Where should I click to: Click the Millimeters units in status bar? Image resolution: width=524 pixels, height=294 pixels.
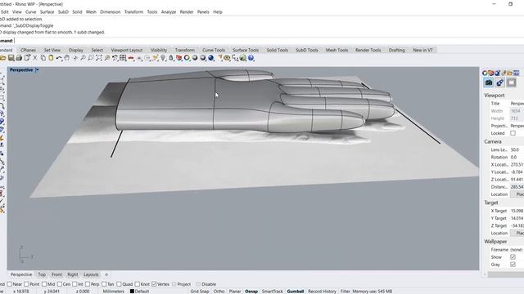point(113,292)
